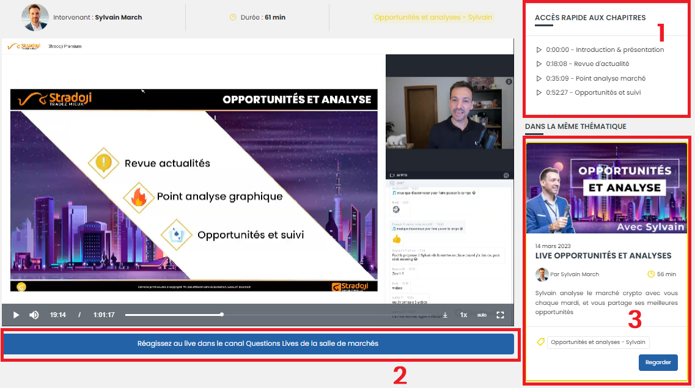Click play triangle beside Revue d'actualité
695x388 pixels.
coord(539,64)
